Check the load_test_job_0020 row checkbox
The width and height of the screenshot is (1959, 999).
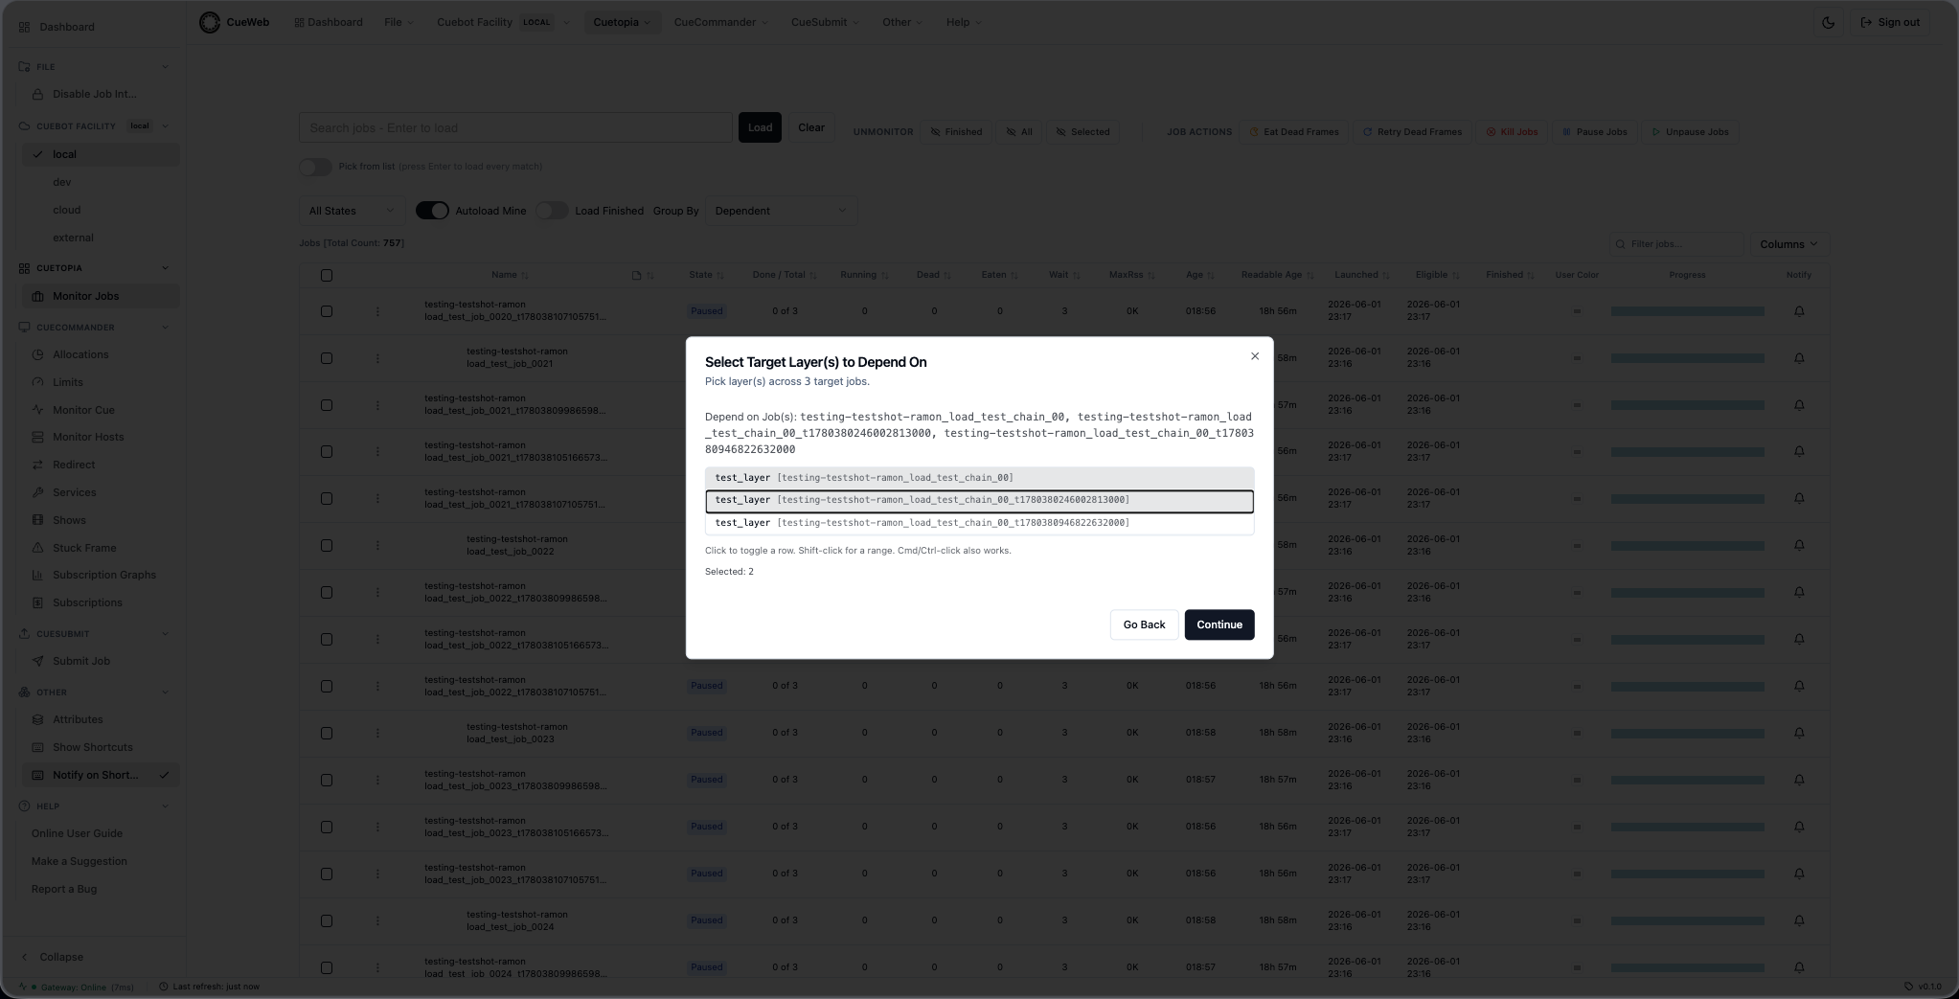(x=327, y=311)
